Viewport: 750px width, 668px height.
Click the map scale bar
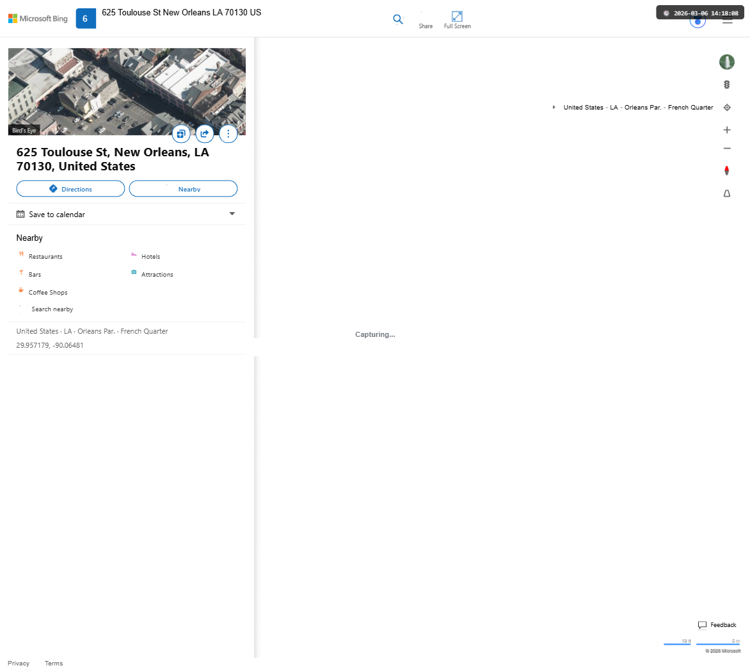pyautogui.click(x=702, y=642)
